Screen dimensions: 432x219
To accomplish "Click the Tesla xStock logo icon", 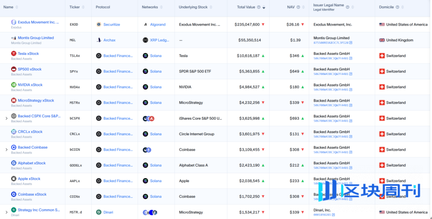I will click(x=14, y=54).
